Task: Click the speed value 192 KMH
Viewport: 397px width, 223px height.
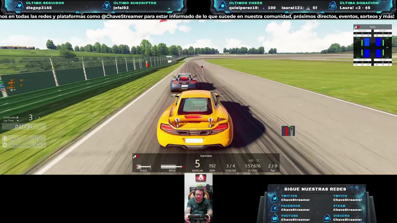Action: pos(212,166)
